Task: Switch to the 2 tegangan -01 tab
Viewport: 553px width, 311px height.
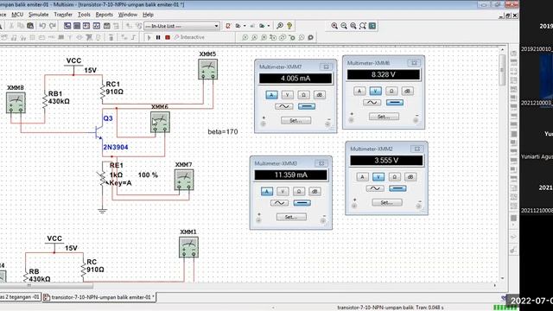Action: pos(20,297)
